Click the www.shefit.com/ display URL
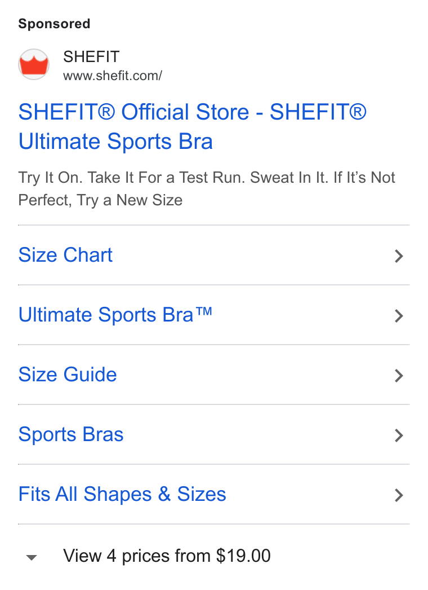The width and height of the screenshot is (428, 590). (113, 76)
